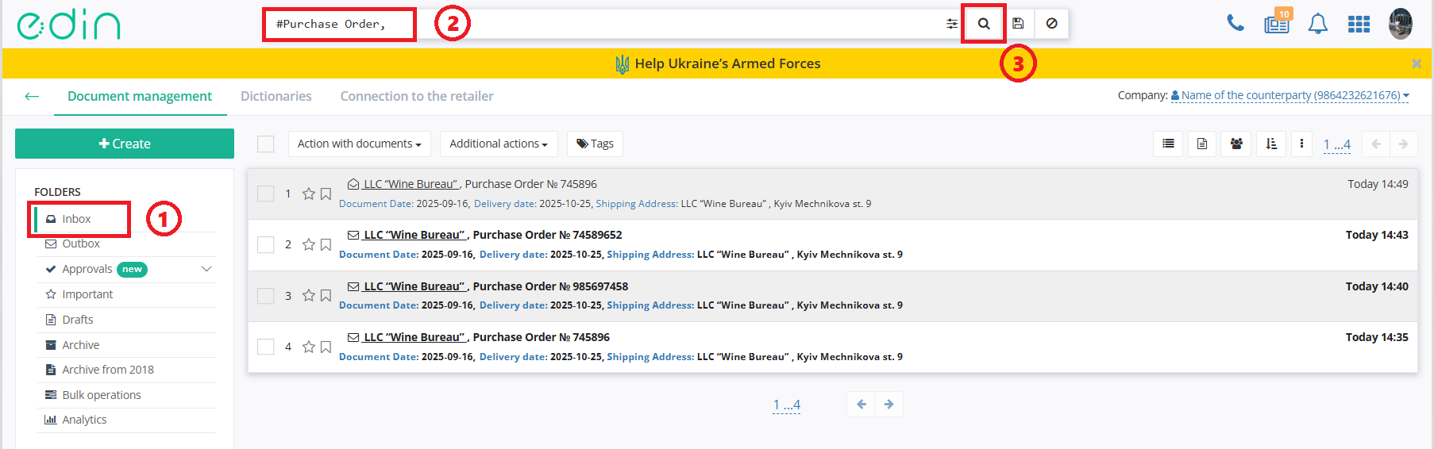Viewport: 1434px width, 449px height.
Task: Open top page range 1...4 selector
Action: [1337, 144]
